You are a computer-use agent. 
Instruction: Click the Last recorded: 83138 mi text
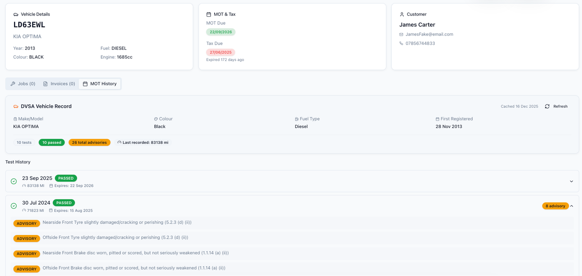145,143
